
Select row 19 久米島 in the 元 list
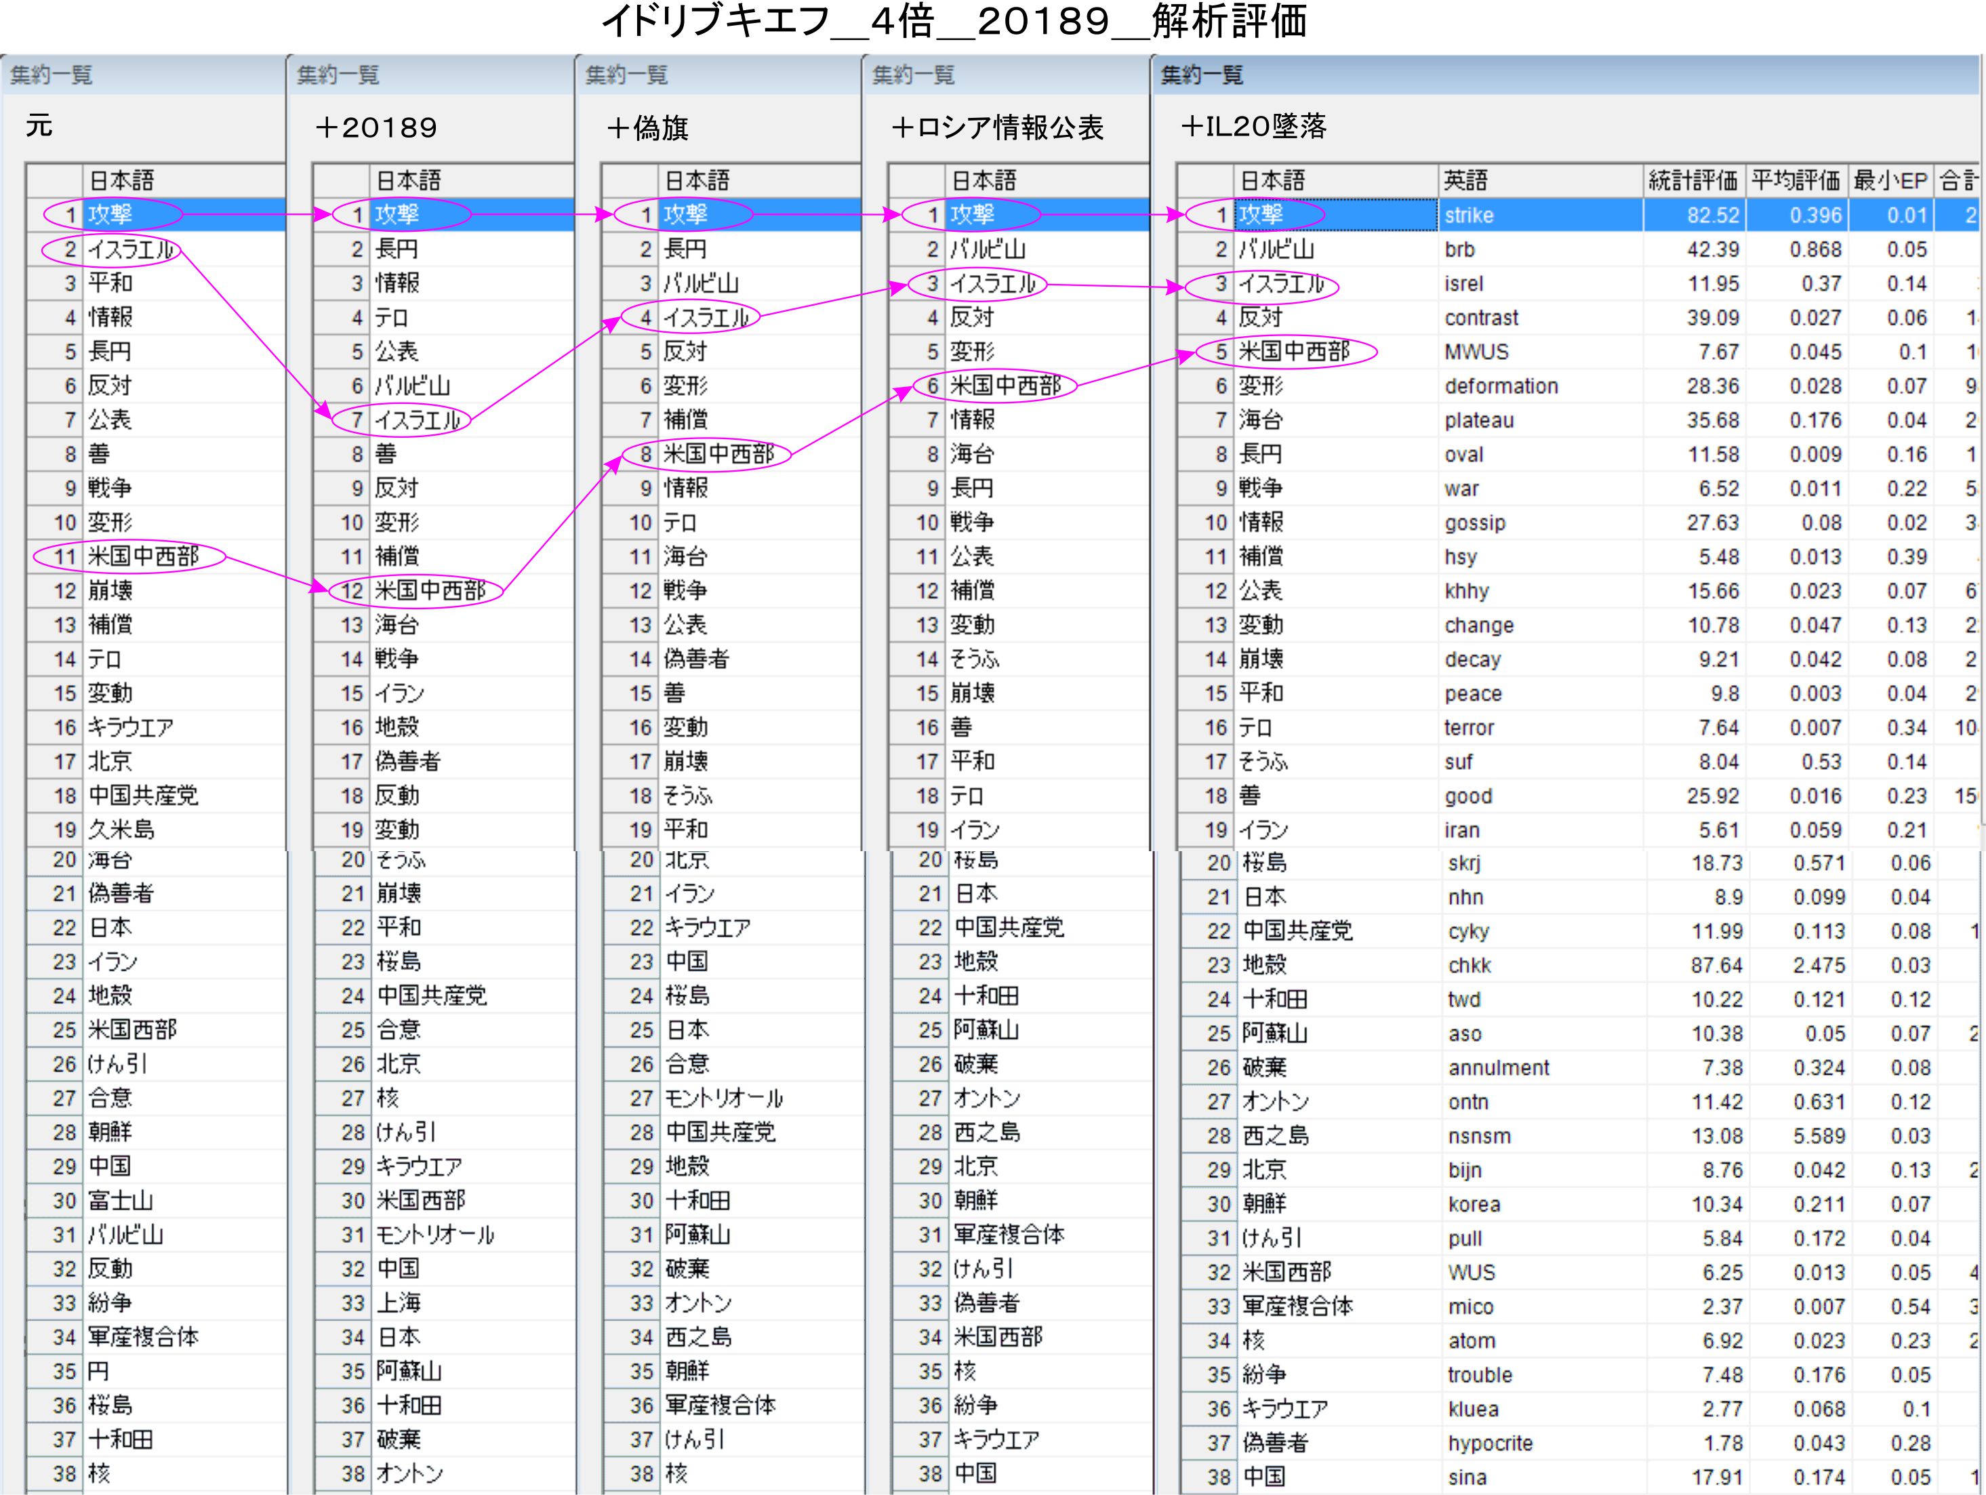click(121, 830)
